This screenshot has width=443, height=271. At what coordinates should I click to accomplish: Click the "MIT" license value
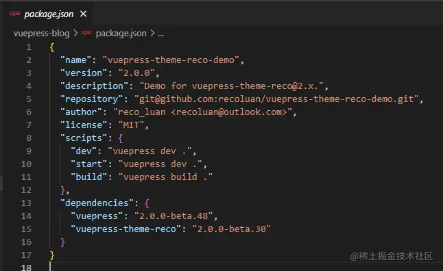point(132,125)
